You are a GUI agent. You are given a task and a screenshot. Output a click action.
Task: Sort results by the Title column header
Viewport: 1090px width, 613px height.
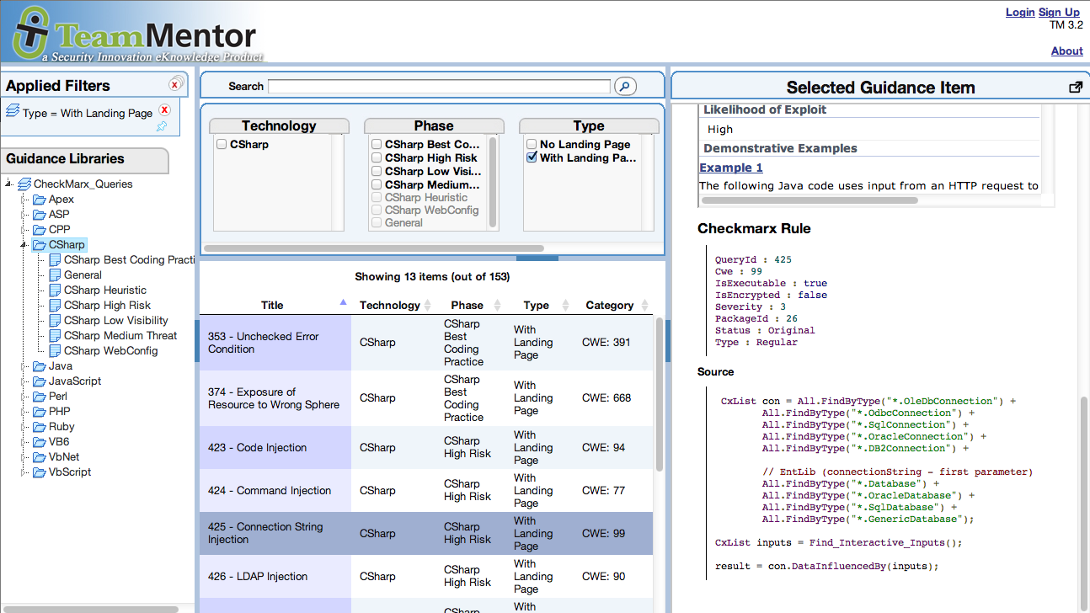pyautogui.click(x=275, y=305)
